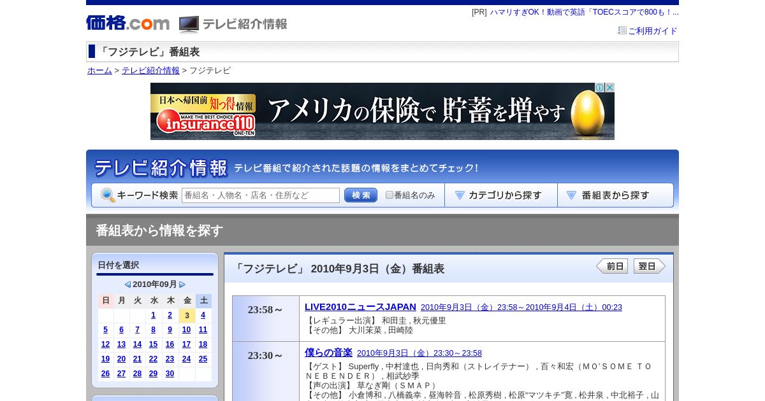Select September 14 in the calendar
765x401 pixels.
coord(138,344)
